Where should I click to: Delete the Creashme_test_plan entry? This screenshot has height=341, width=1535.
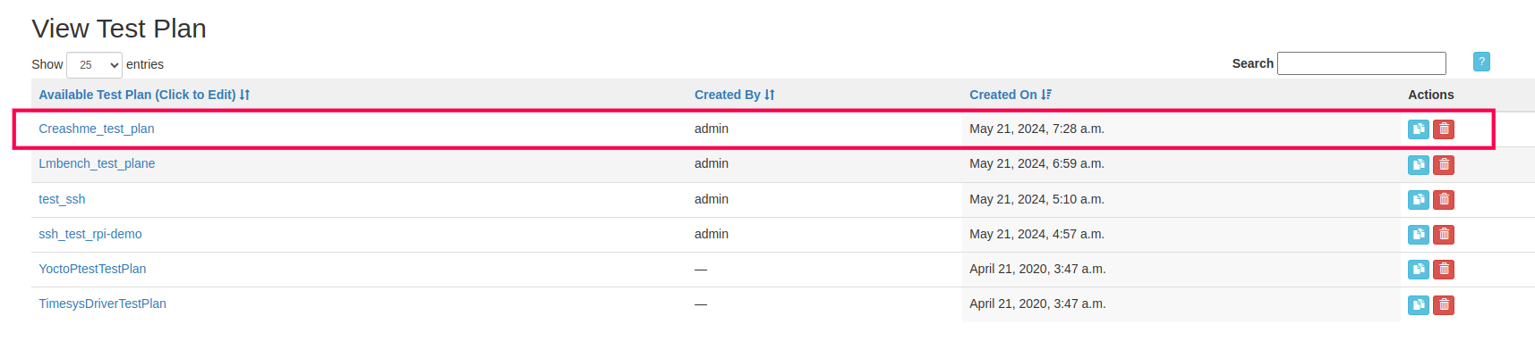(x=1443, y=129)
